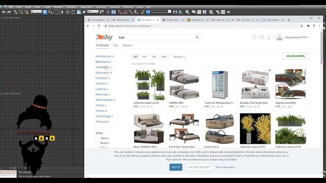Activate the Select and Place tool
Image resolution: width=326 pixels, height=183 pixels.
[84, 12]
